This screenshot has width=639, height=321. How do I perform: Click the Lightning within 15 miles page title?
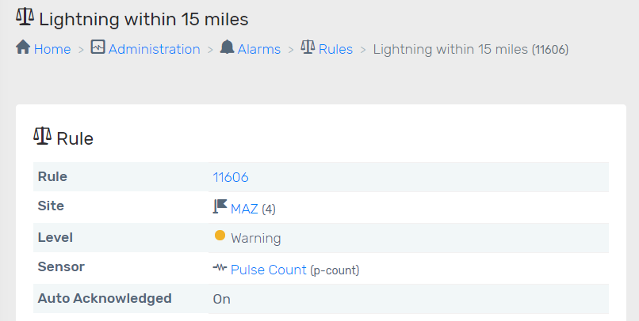click(143, 18)
